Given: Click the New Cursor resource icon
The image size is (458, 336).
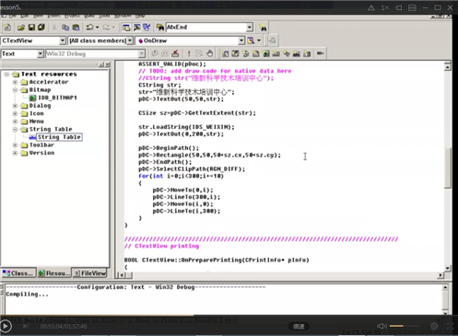Looking at the screenshot, I should click(x=245, y=53).
